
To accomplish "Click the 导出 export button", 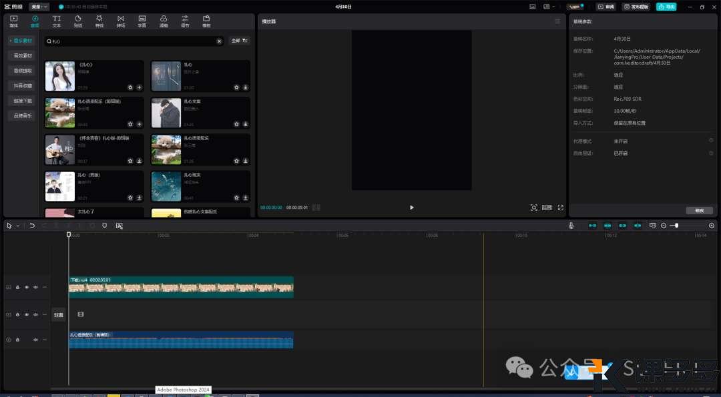I will [x=666, y=7].
